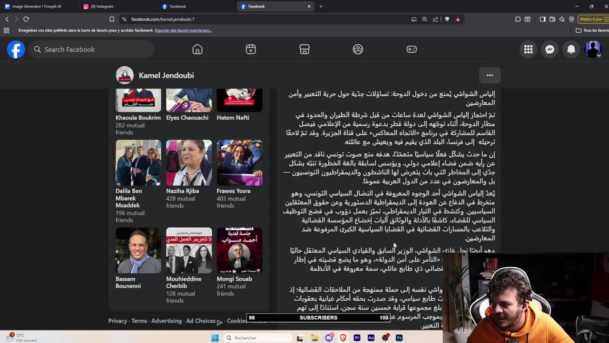
Task: Open File Explorer from the taskbar
Action: (314, 338)
